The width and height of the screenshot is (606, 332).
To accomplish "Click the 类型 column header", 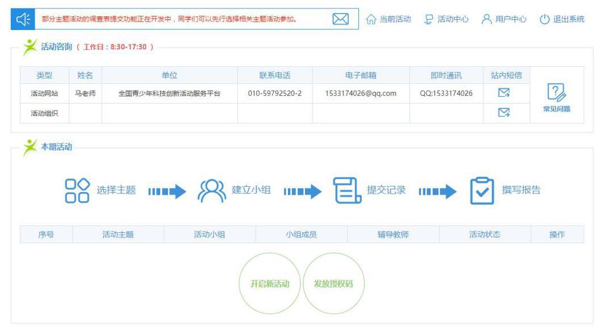I will point(44,75).
